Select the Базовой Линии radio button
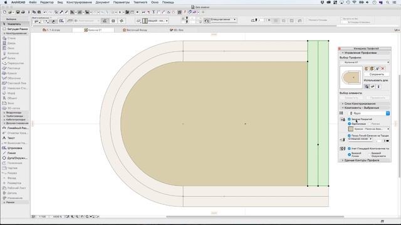The image size is (401, 225). (x=349, y=154)
